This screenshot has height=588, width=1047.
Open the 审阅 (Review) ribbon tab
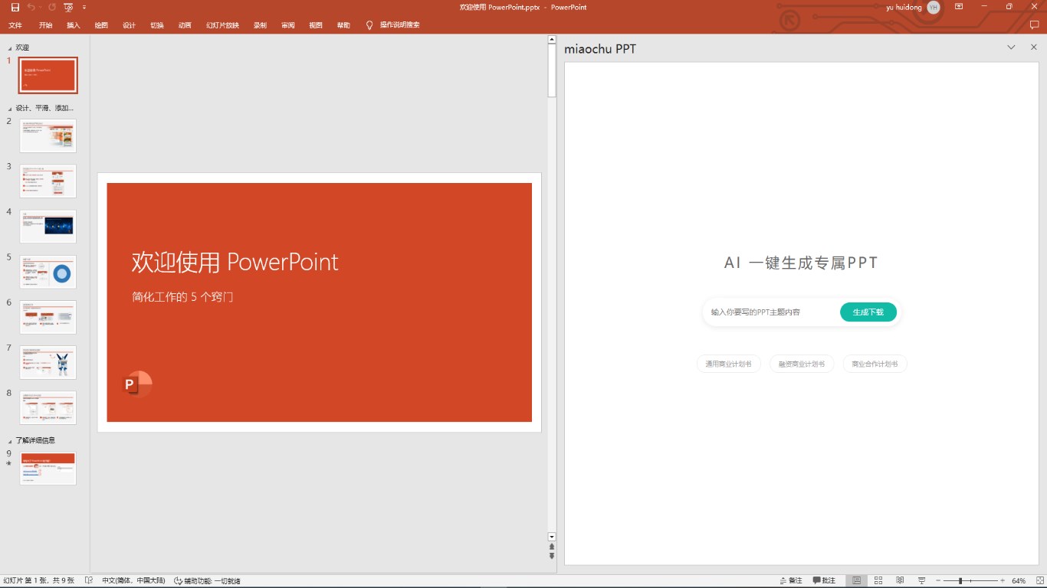288,25
